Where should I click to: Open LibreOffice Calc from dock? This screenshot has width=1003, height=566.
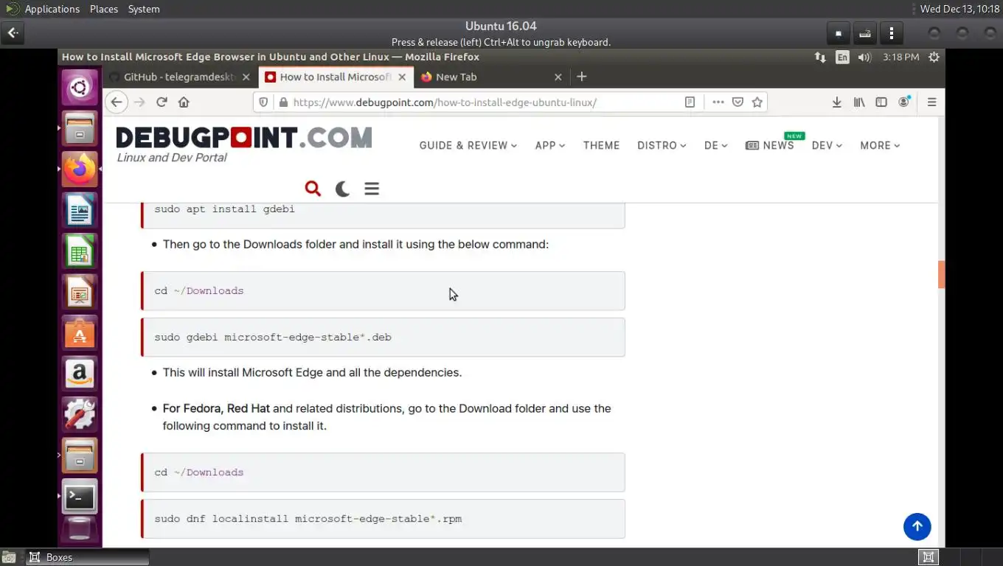pyautogui.click(x=80, y=251)
